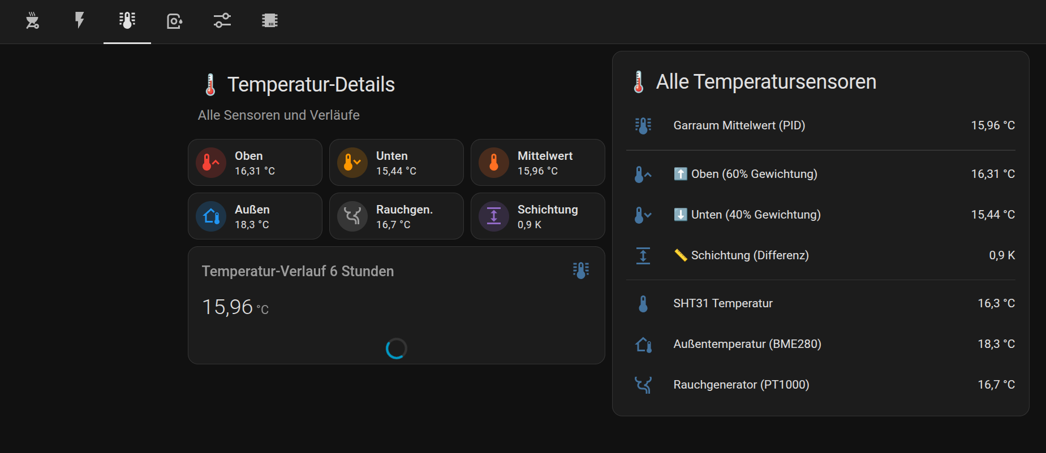Click the Rauchgenerator (PT1000) row icon
1046x453 pixels.
643,385
